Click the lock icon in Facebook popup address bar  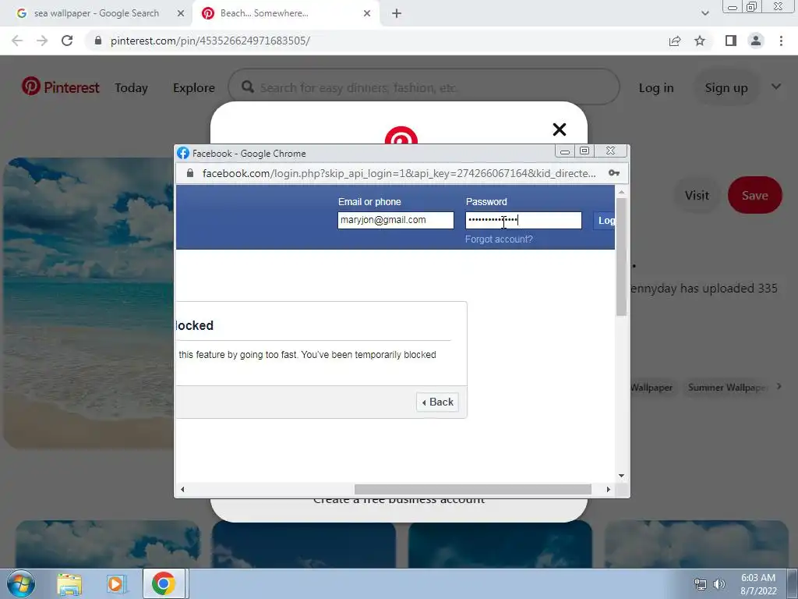[x=190, y=173]
